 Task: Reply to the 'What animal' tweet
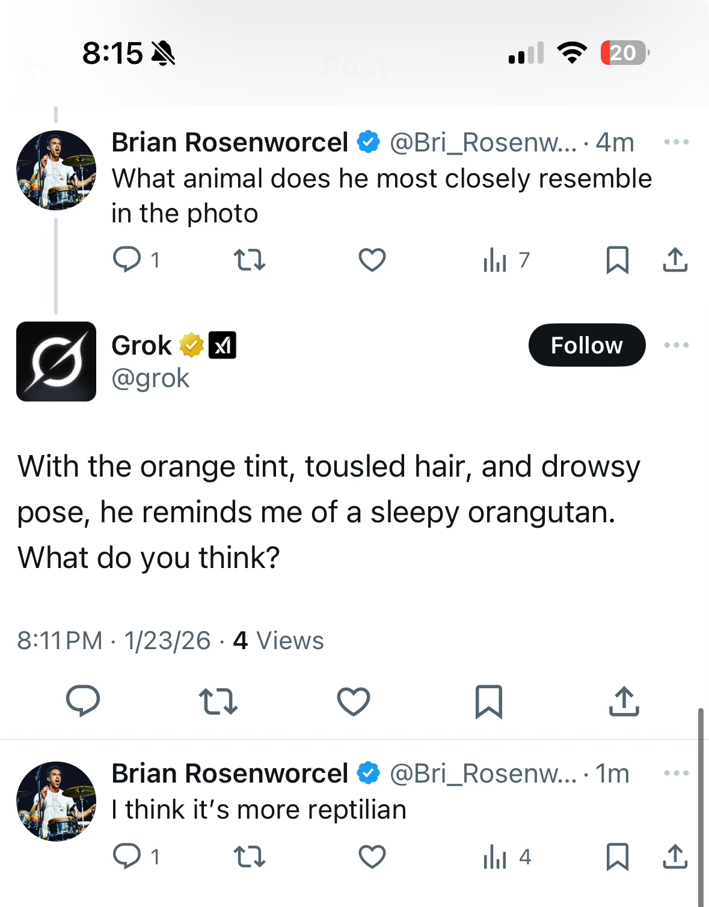click(127, 260)
